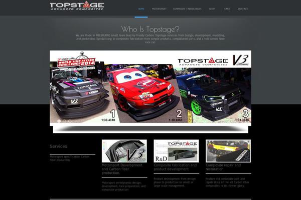Open the Shop page
This screenshot has width=301, height=200.
pyautogui.click(x=212, y=9)
